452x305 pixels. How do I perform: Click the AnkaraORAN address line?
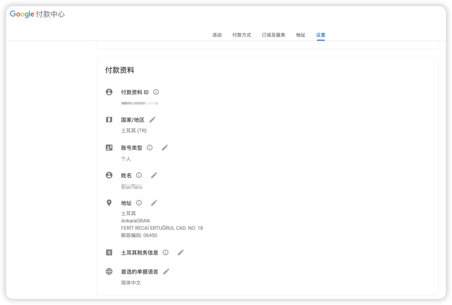pos(135,221)
